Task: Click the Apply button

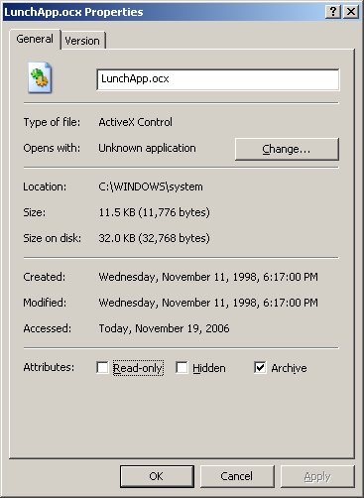Action: (317, 476)
